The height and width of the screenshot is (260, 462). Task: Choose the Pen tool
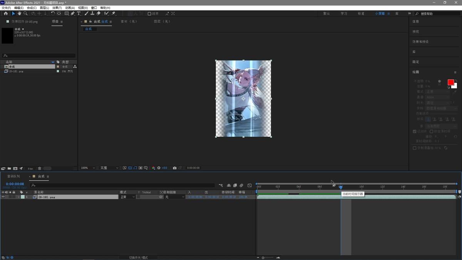(x=73, y=13)
